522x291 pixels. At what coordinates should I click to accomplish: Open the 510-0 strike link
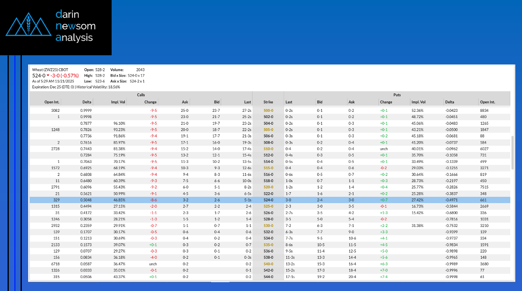(268, 149)
